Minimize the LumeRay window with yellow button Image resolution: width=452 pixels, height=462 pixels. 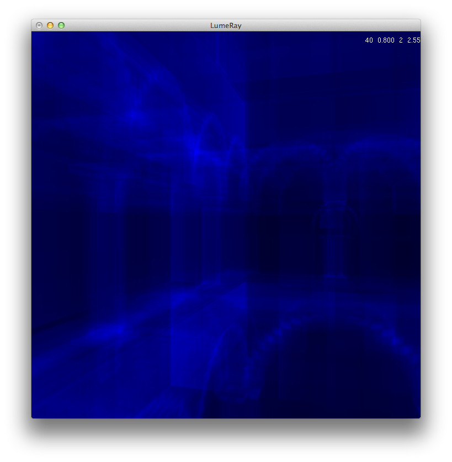50,25
